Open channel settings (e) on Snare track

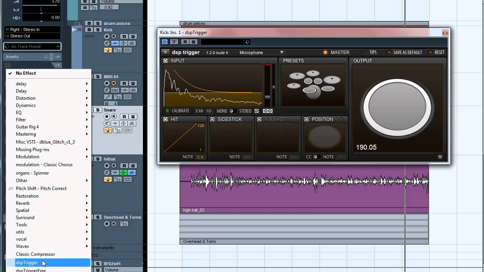pyautogui.click(x=107, y=124)
